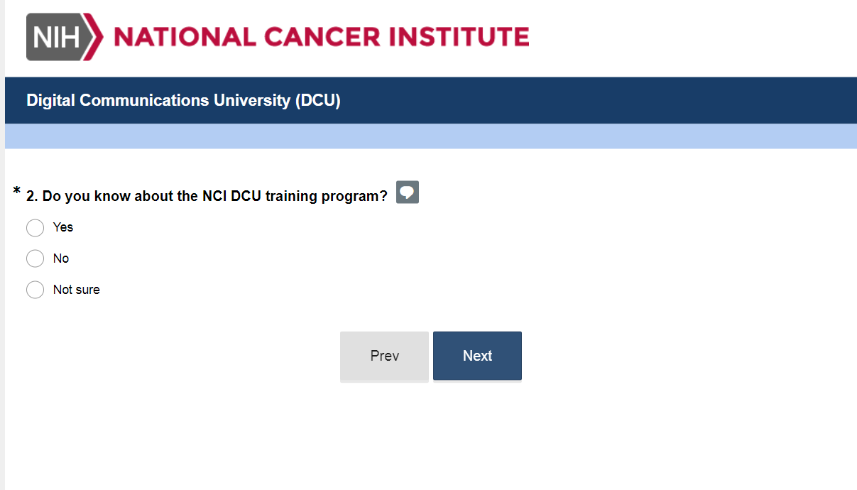Choose the Not sure radio button
This screenshot has width=857, height=490.
pos(35,290)
